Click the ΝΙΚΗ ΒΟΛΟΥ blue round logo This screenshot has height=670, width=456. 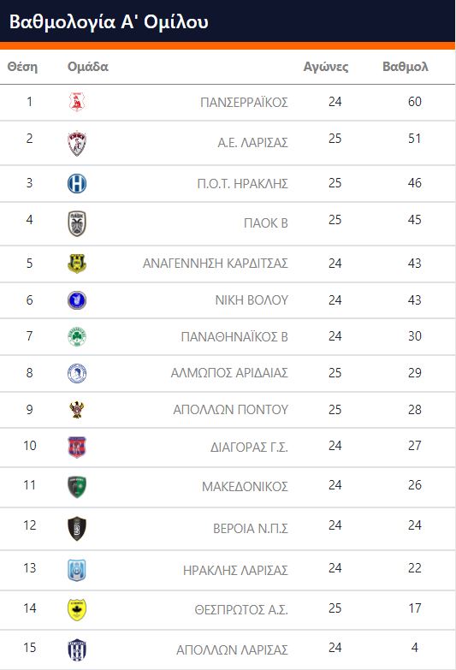tap(77, 300)
